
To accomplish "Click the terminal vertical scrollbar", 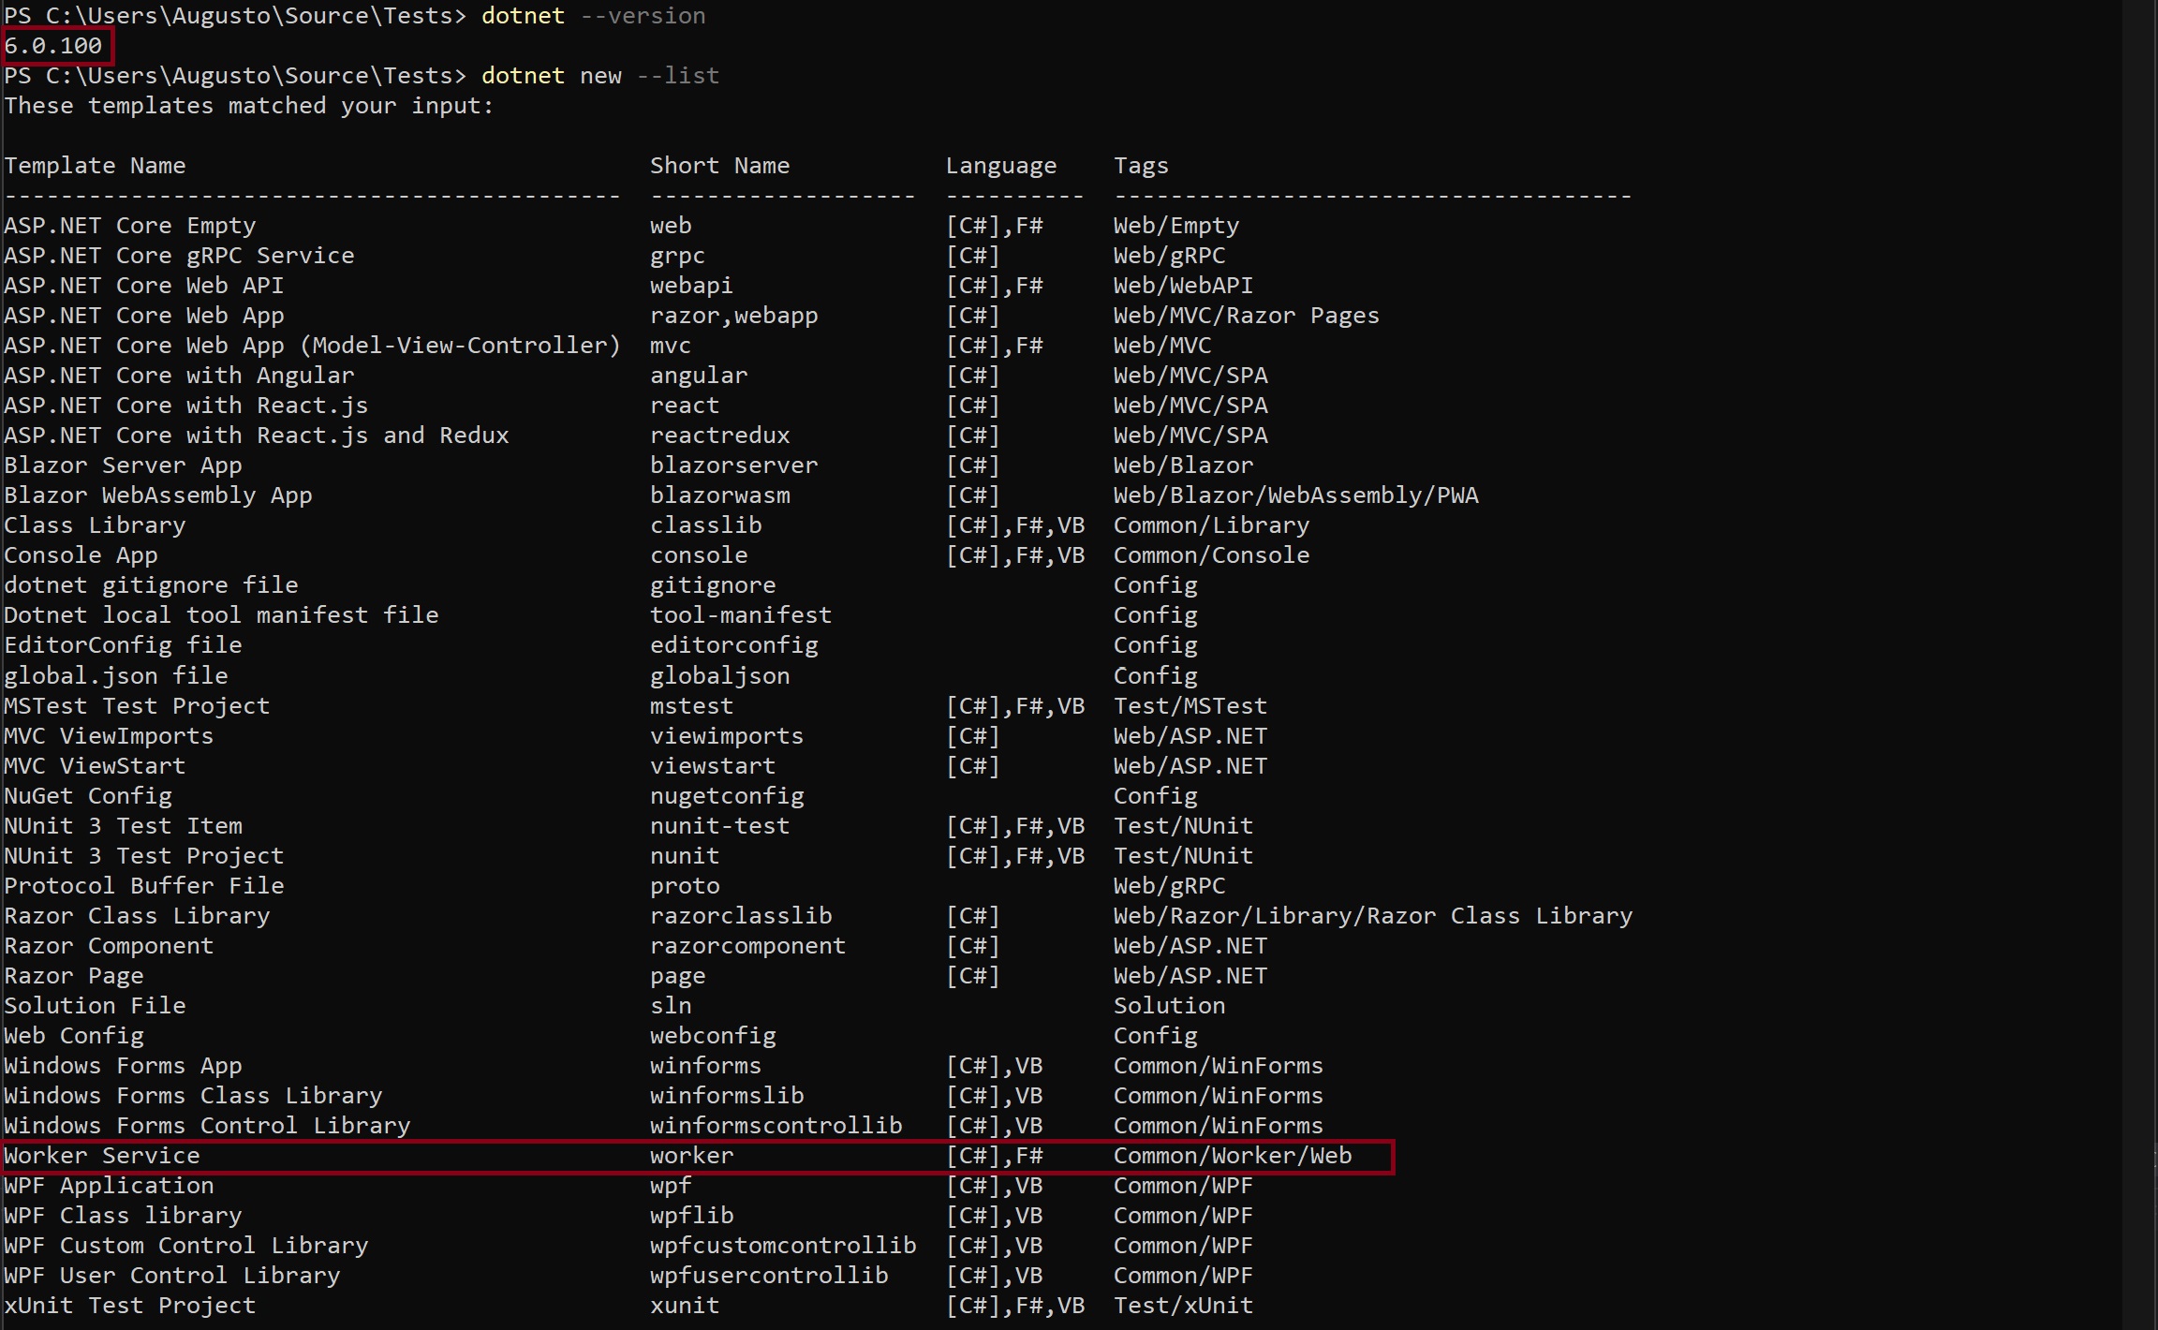I will click(x=2140, y=665).
